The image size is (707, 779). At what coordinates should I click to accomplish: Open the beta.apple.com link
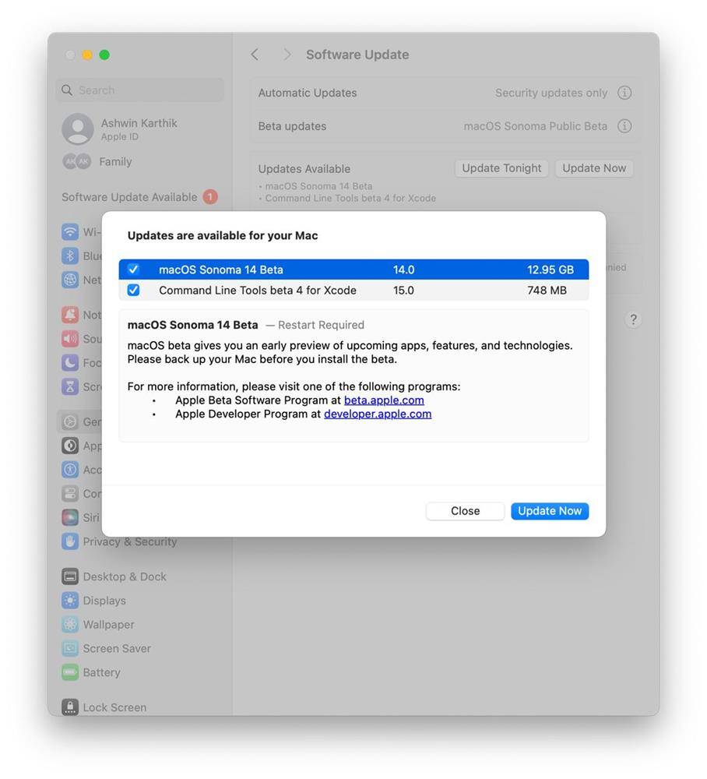384,400
